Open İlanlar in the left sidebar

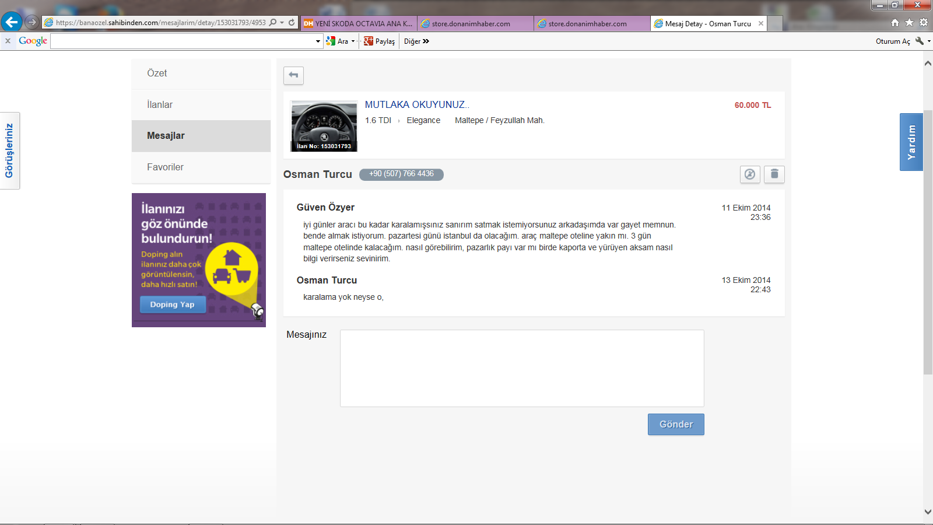click(160, 105)
